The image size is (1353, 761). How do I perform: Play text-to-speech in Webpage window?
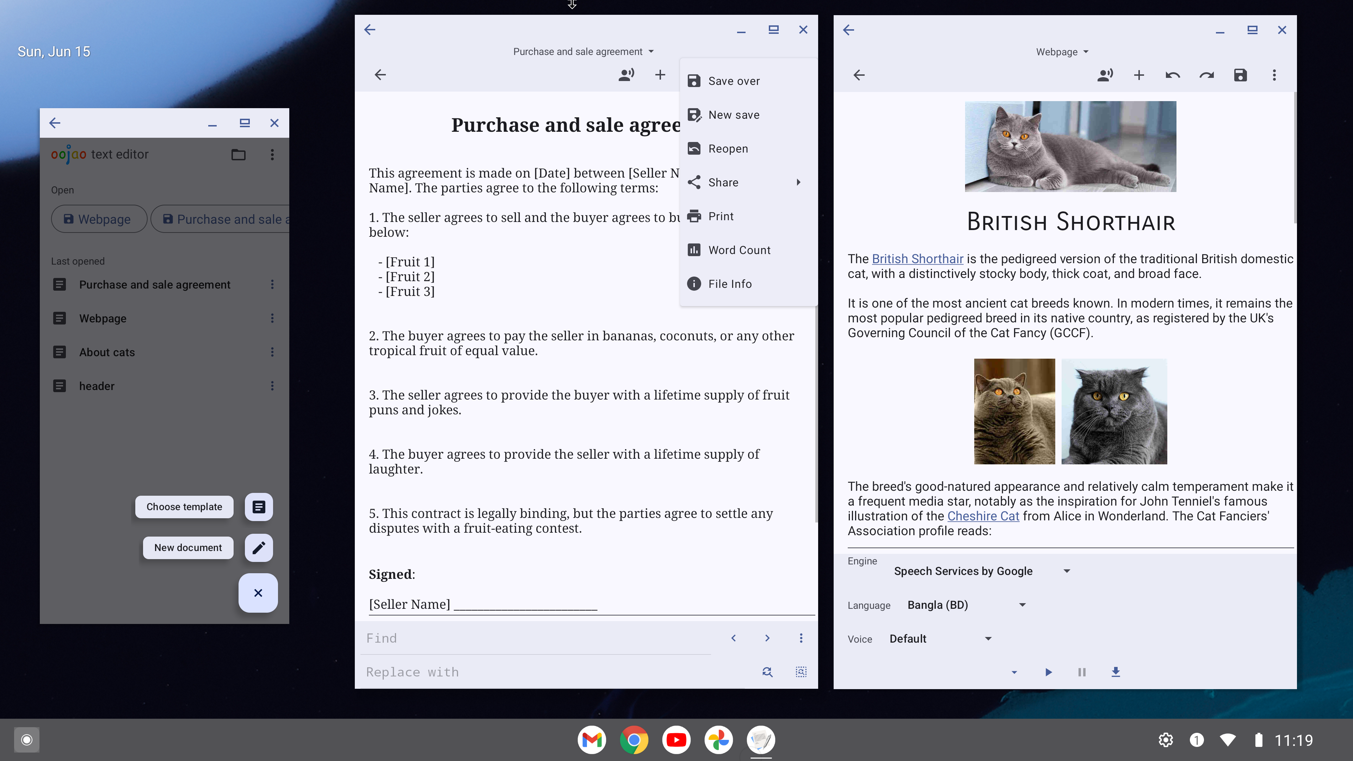tap(1048, 672)
